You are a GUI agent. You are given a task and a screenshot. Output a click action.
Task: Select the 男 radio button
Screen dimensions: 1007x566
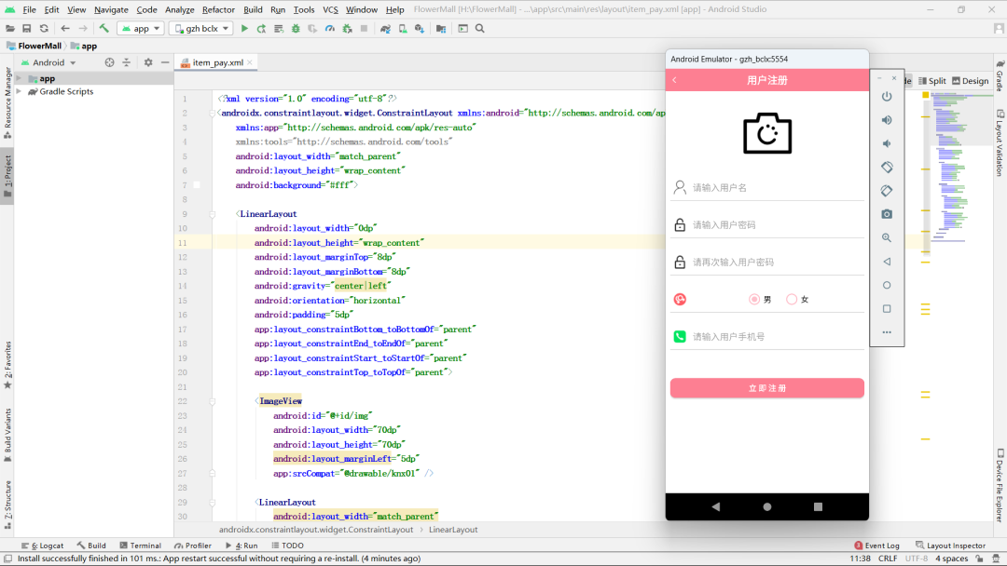tap(754, 300)
